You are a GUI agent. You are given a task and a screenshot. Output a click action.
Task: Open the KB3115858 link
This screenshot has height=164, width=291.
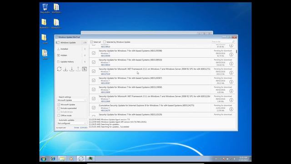pos(105,92)
